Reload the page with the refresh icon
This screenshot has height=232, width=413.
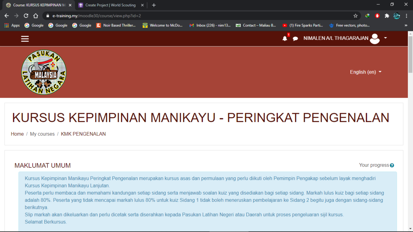click(x=26, y=15)
